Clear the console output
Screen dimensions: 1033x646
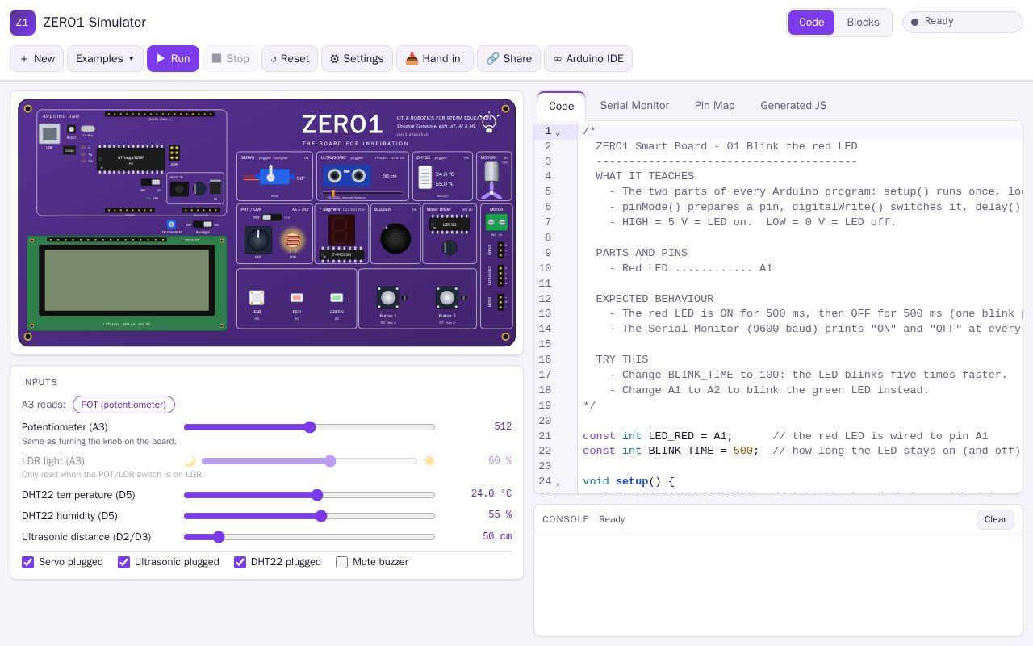click(x=995, y=519)
